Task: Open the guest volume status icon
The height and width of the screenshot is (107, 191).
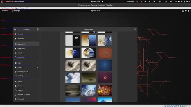Action: 186,11
